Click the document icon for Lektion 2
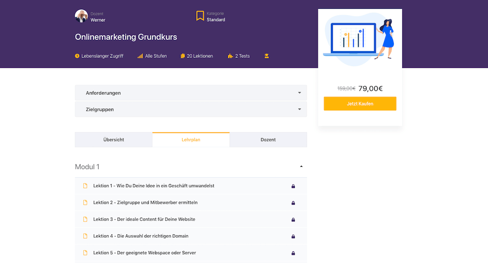The image size is (488, 263). (85, 203)
